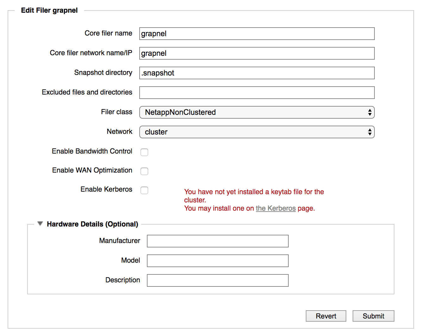Collapse the Hardware Details disclosure triangle
Screen dimensions: 421x335
point(40,224)
